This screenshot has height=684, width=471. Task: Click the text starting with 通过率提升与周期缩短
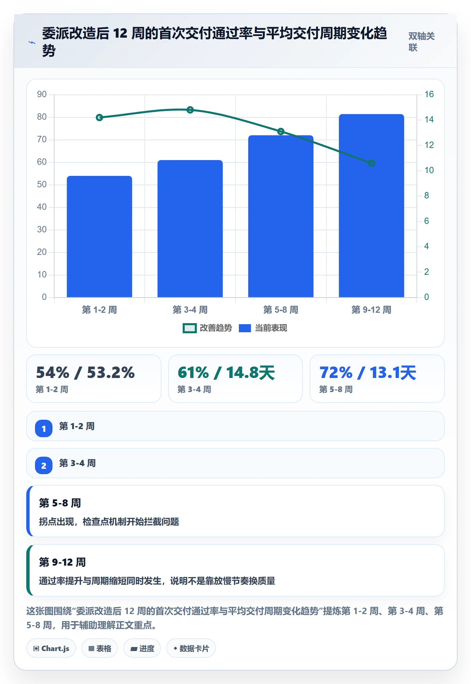[x=157, y=581]
